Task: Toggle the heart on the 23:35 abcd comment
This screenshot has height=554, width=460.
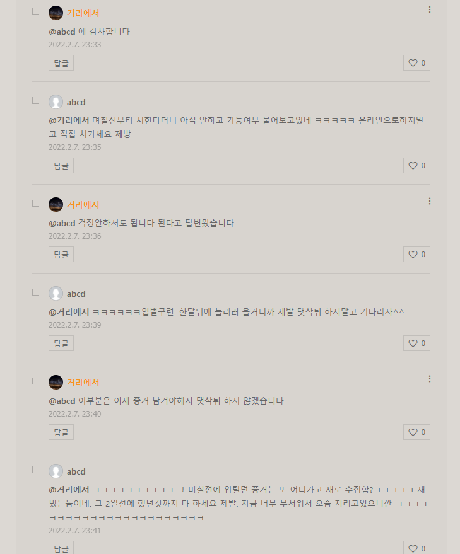Action: (x=416, y=166)
